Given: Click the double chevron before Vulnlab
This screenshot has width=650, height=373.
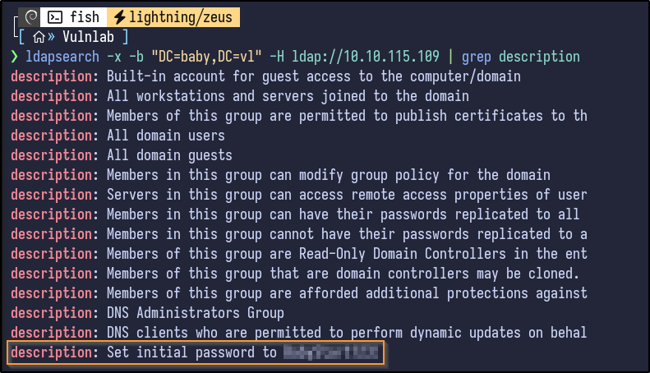Looking at the screenshot, I should [x=53, y=36].
